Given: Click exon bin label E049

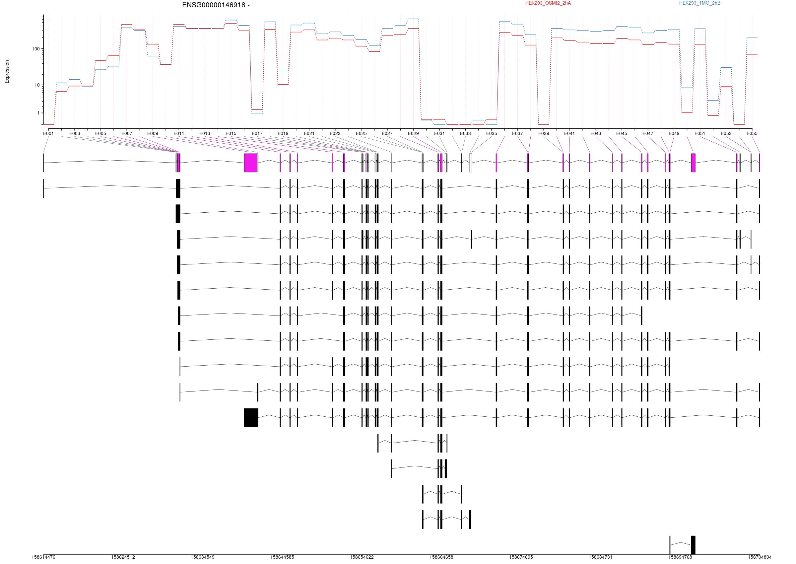Looking at the screenshot, I should click(x=674, y=133).
